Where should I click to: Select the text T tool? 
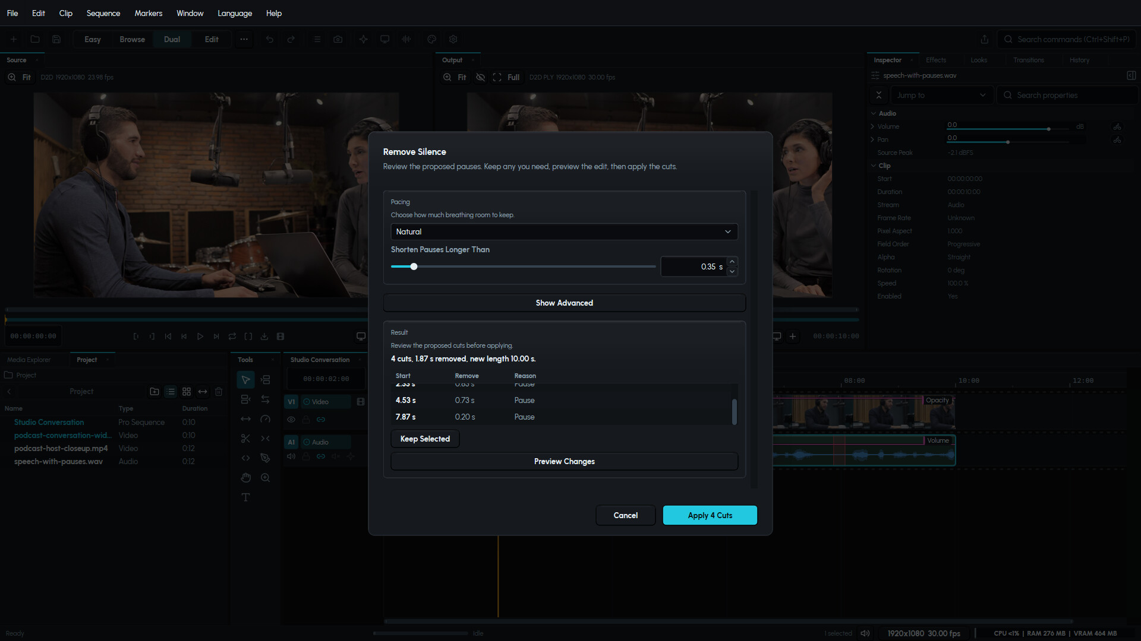245,497
